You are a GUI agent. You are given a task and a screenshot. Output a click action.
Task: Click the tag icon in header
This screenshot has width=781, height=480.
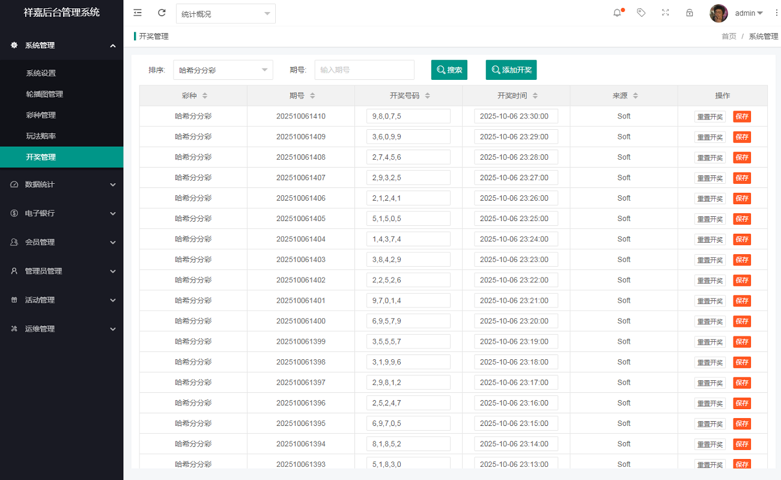[x=641, y=13]
